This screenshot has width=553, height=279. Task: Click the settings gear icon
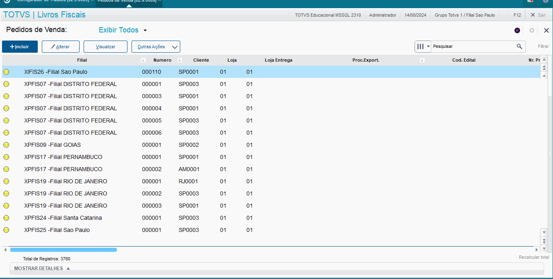coord(532,30)
